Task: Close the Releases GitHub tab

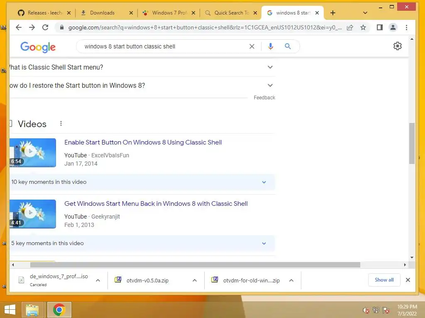Action: [69, 13]
